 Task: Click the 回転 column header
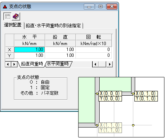coord(94,37)
